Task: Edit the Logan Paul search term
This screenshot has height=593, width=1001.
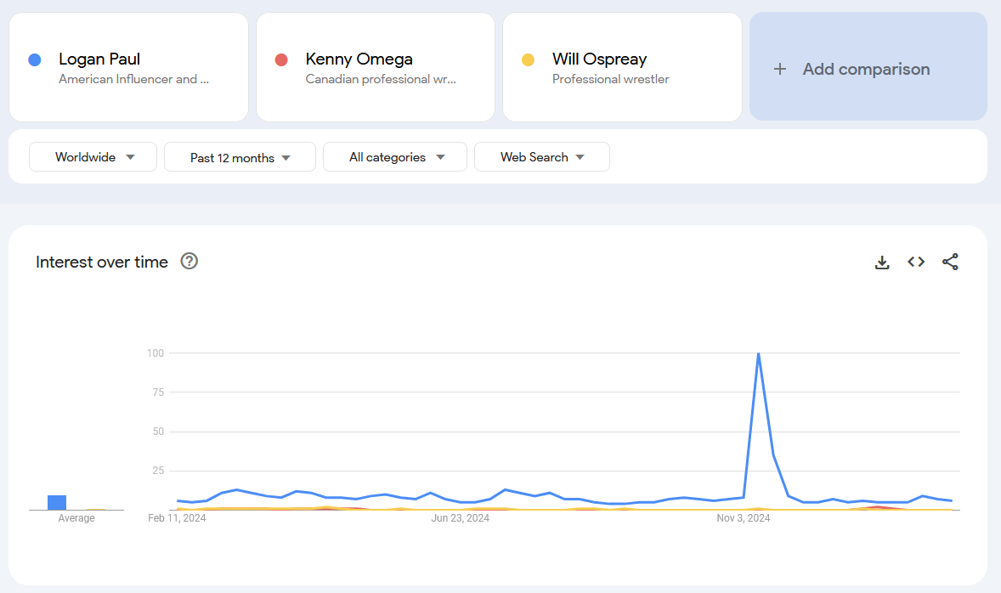Action: point(128,67)
